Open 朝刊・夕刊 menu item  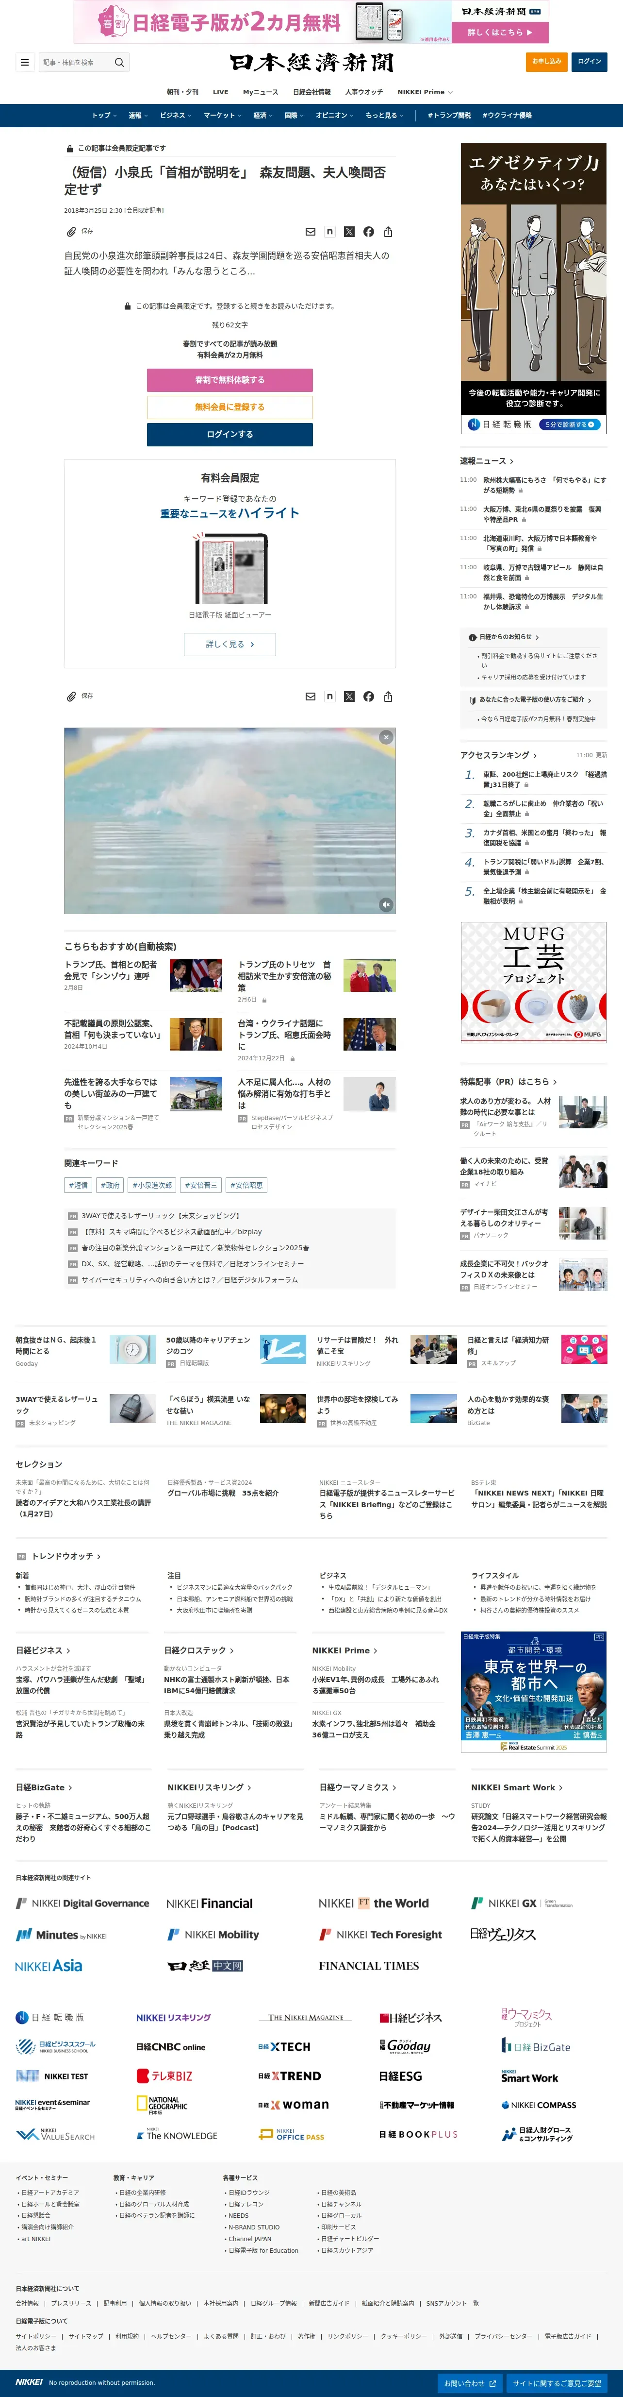tap(182, 92)
